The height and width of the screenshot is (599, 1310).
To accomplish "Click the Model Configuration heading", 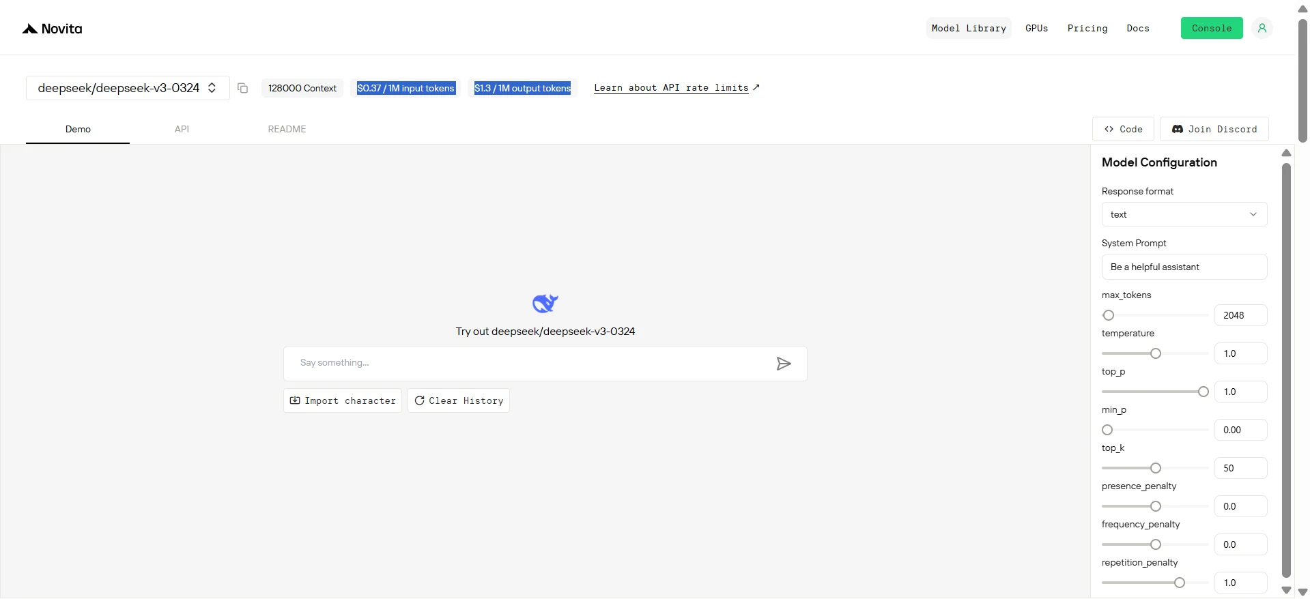I will pyautogui.click(x=1159, y=162).
